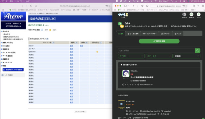Click the help icon beside the 削除 column header

[x=86, y=43]
